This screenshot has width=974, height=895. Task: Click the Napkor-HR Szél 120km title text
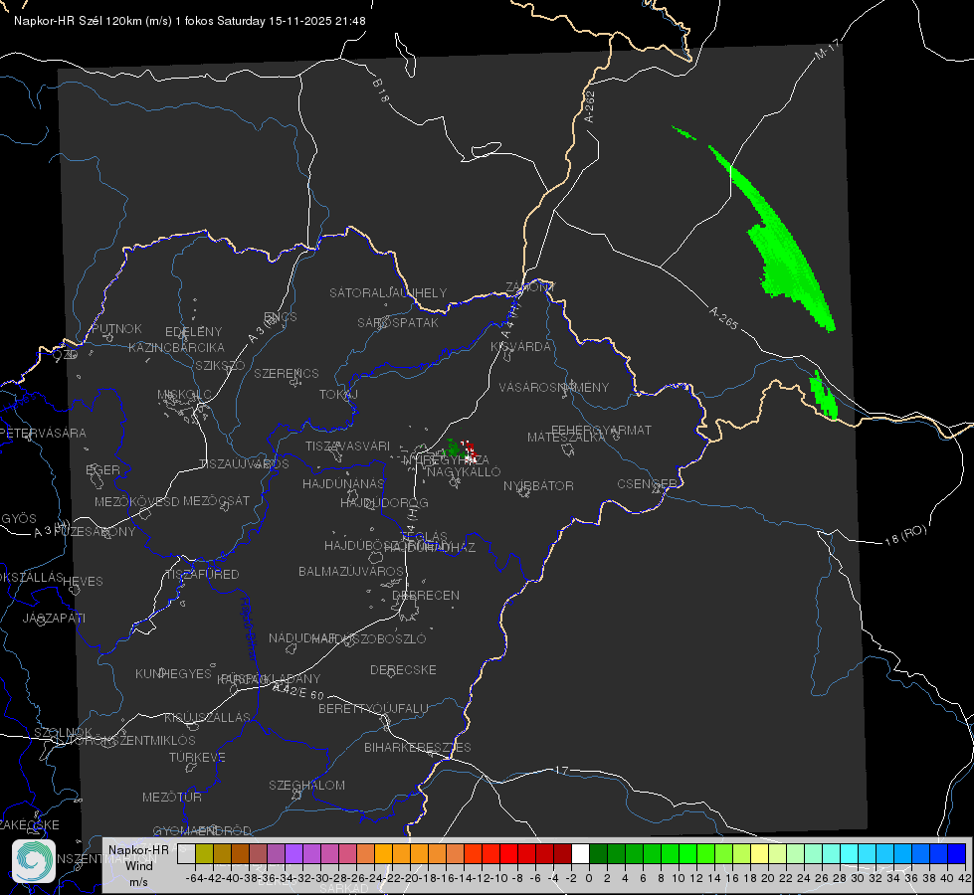(189, 21)
